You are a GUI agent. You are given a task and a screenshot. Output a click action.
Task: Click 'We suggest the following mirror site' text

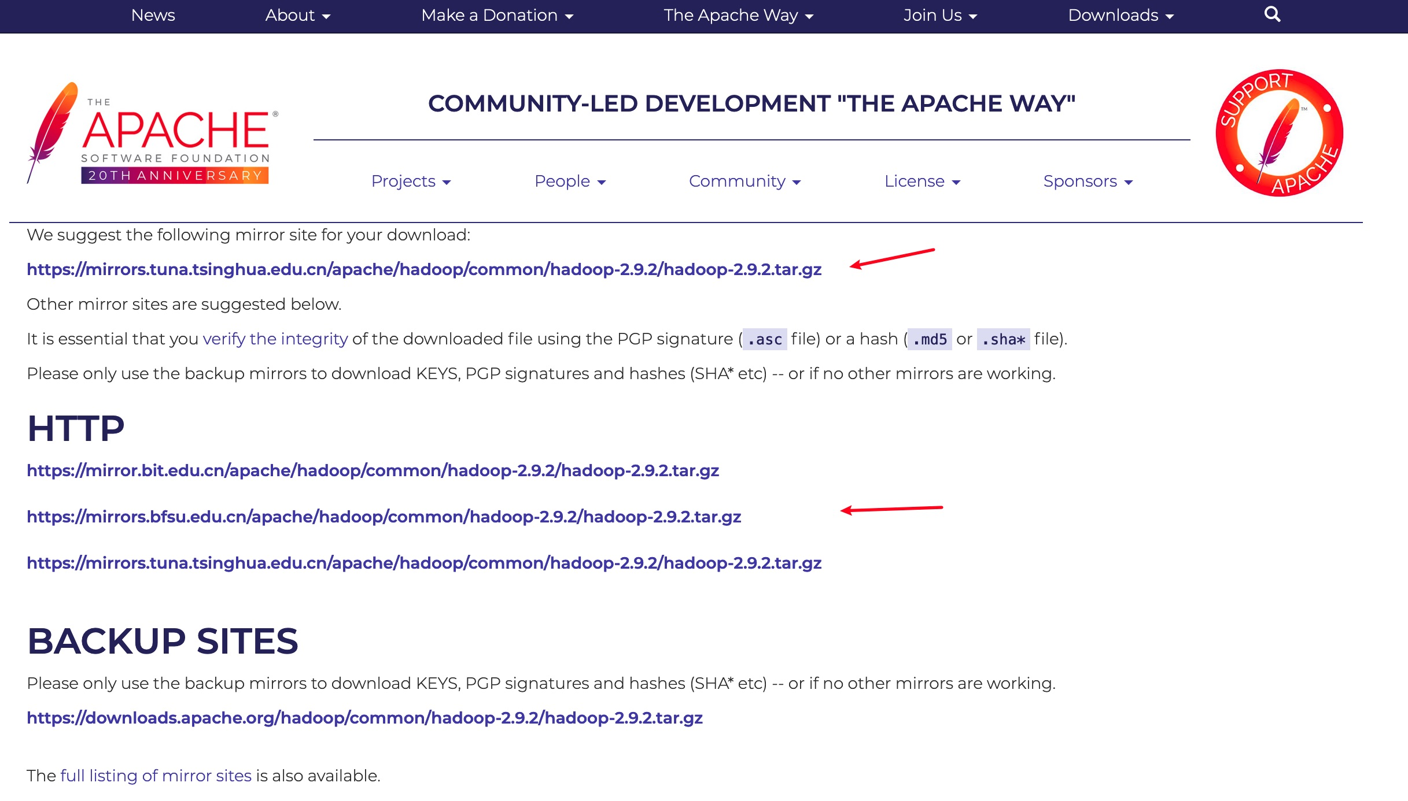249,235
